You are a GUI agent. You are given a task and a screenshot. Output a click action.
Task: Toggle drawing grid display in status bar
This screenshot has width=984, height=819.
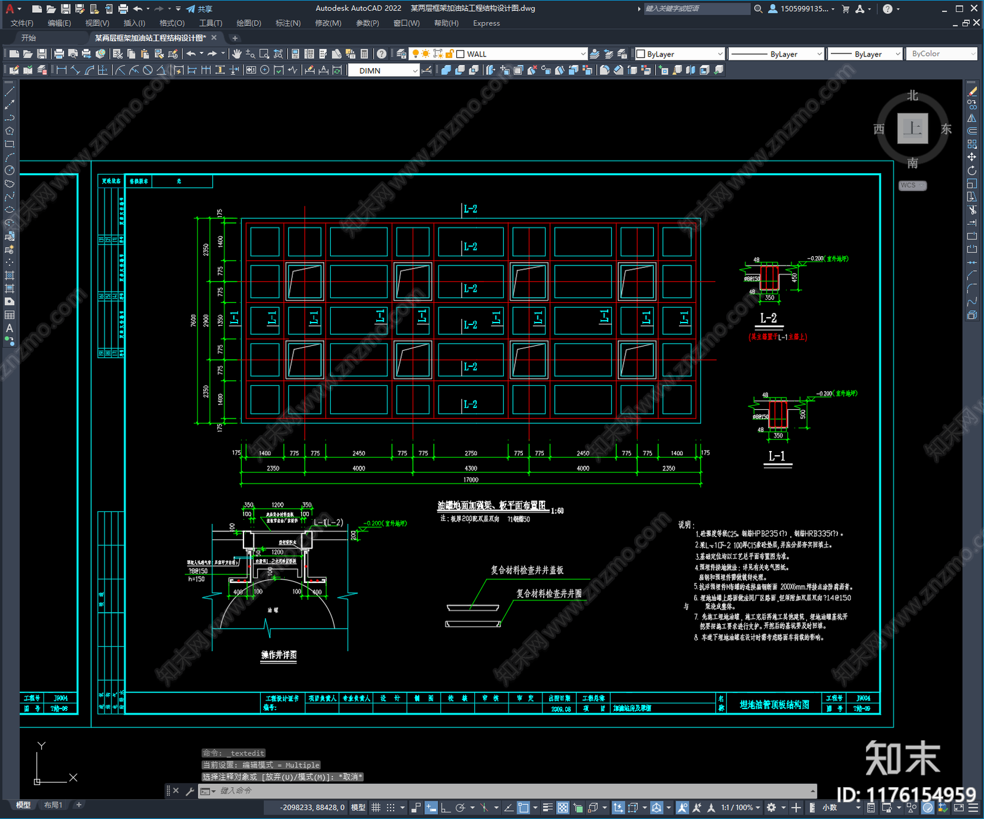[376, 807]
